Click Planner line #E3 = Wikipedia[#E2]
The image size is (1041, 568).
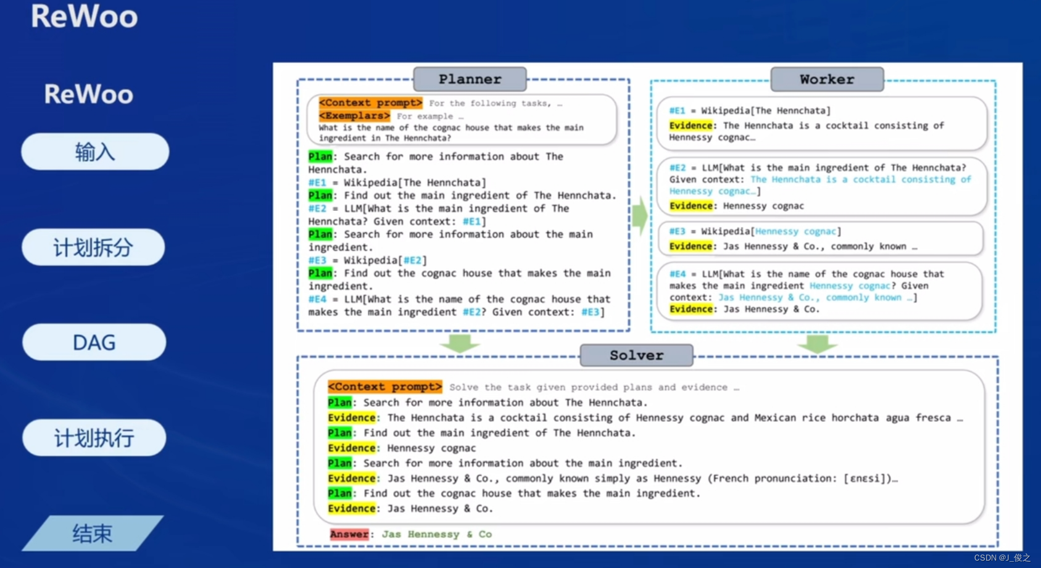(x=368, y=260)
